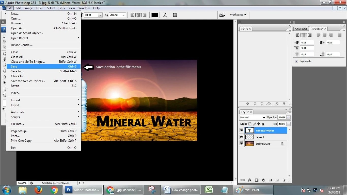Click Save for Web & Devices entry
Screen dimensions: 347x195
click(x=28, y=81)
